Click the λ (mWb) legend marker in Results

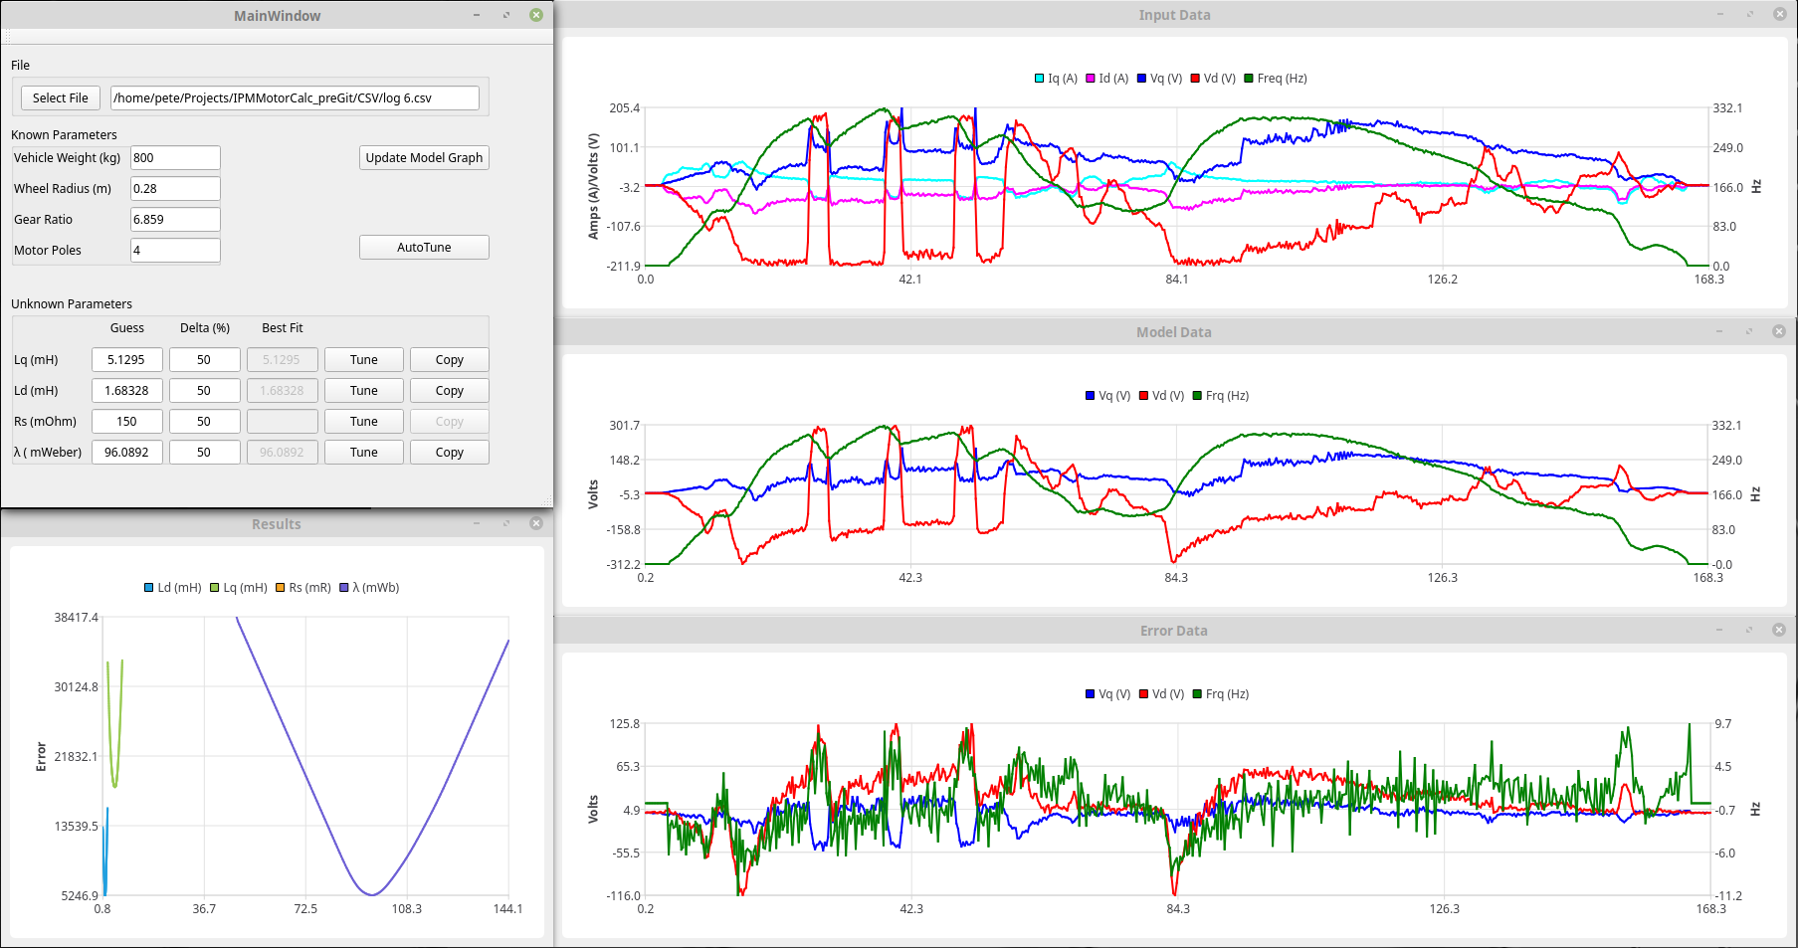(344, 588)
